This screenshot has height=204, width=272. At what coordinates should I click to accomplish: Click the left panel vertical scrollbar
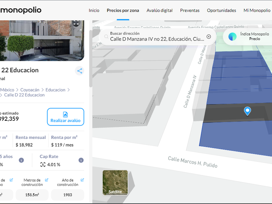click(91, 59)
